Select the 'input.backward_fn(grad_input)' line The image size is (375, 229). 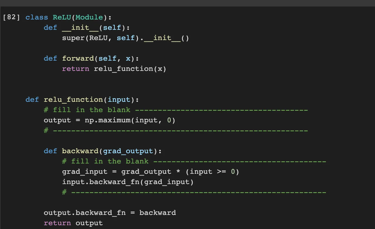point(128,182)
